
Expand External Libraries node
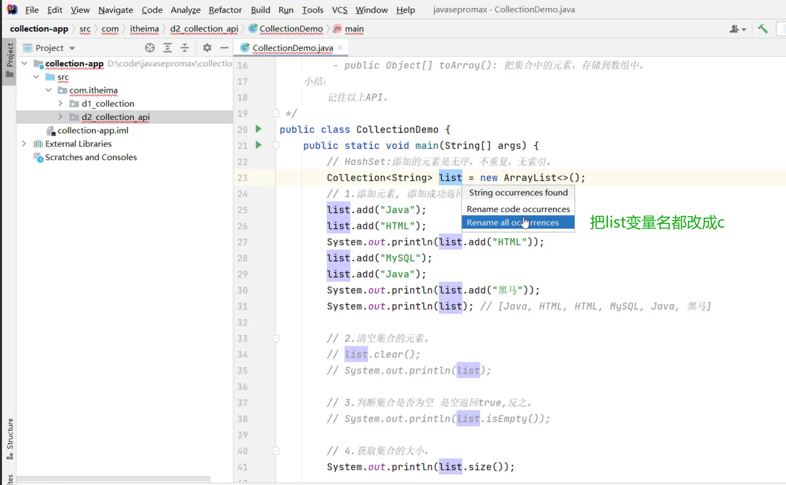click(x=24, y=144)
